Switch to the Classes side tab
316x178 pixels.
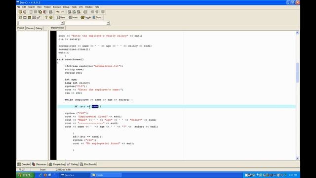click(x=30, y=28)
